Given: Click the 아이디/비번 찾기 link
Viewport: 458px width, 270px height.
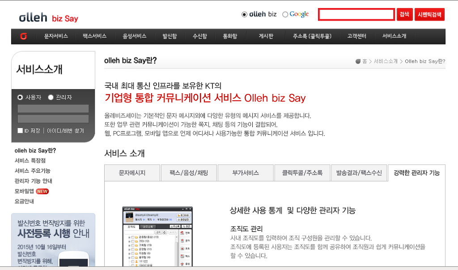Looking at the screenshot, I should coord(65,131).
